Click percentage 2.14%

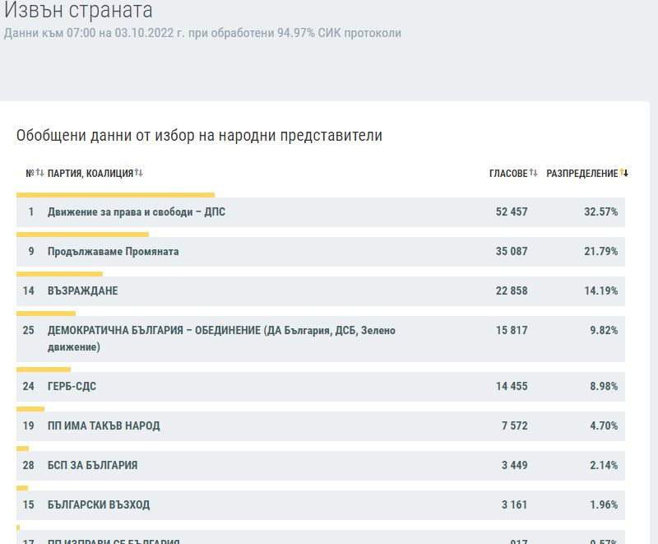604,466
